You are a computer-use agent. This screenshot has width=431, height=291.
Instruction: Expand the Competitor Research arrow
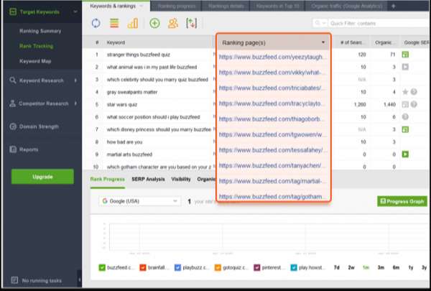(x=75, y=103)
